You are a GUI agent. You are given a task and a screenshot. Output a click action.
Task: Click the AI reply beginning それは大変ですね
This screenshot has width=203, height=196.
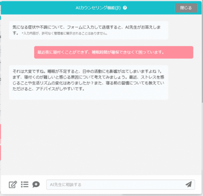[x=89, y=82]
